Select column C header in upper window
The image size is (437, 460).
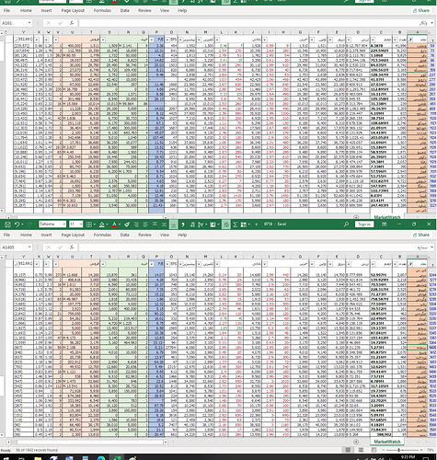(381, 32)
